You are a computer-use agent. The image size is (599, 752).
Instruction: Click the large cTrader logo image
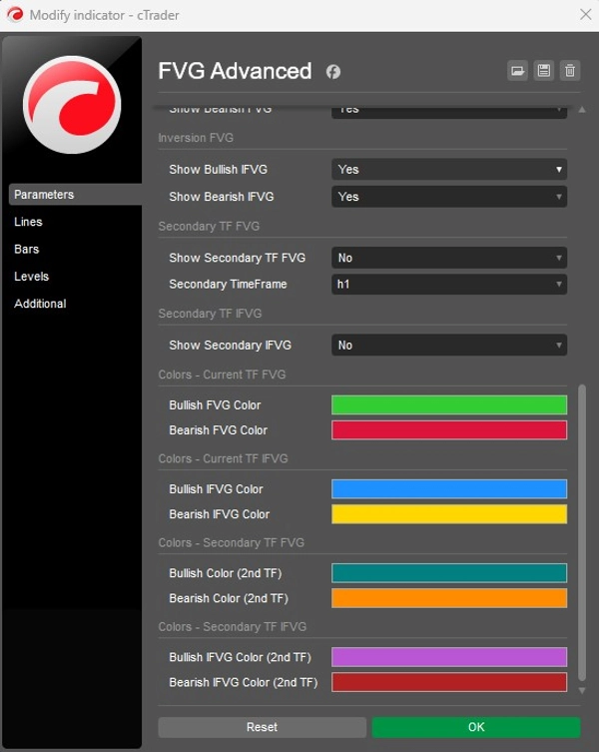coord(72,105)
